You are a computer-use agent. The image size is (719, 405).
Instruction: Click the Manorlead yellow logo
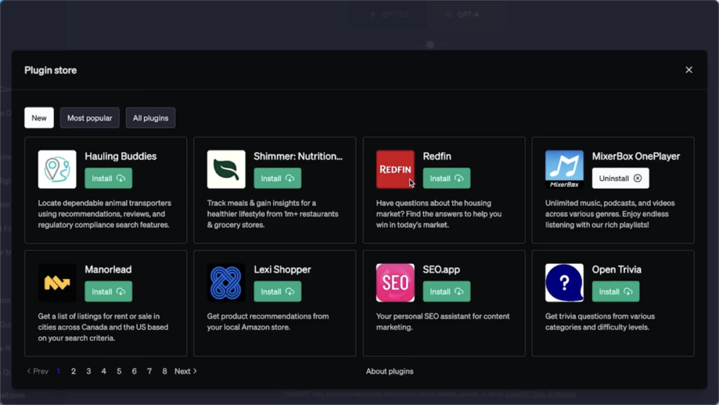(57, 282)
